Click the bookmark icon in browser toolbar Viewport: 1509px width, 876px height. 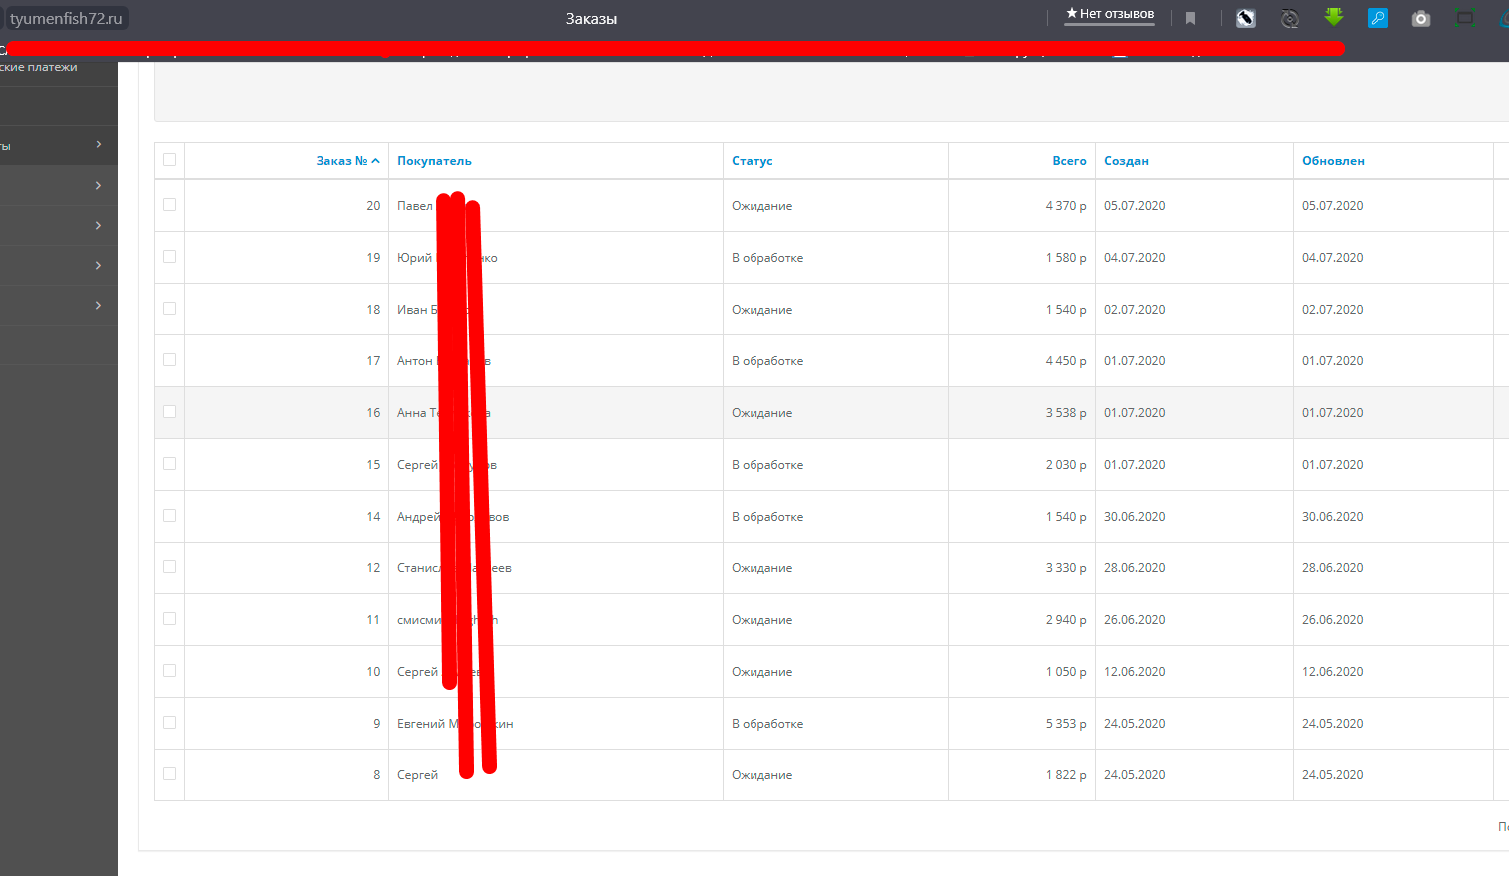1190,18
